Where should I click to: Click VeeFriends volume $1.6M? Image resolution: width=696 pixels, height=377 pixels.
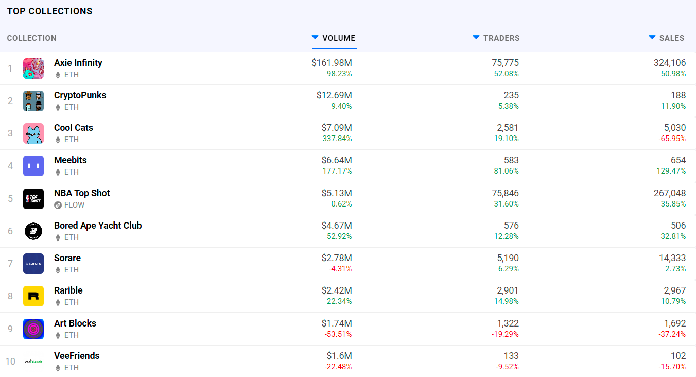click(x=339, y=356)
